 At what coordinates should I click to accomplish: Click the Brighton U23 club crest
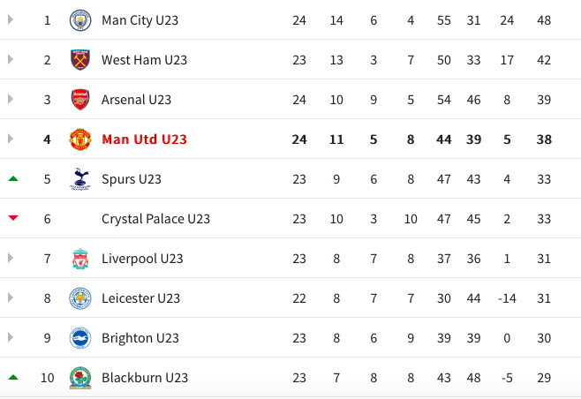[x=80, y=338]
